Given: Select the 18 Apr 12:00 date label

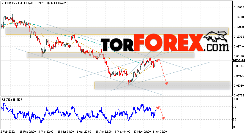Looking at the screenshot, I should tap(104, 132).
